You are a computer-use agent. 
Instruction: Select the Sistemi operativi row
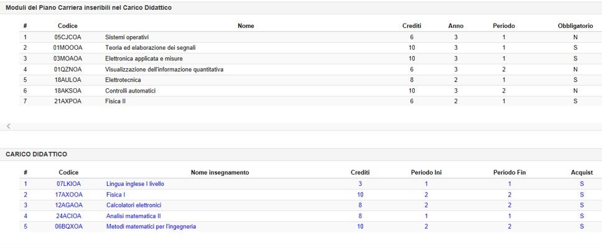tap(307, 37)
